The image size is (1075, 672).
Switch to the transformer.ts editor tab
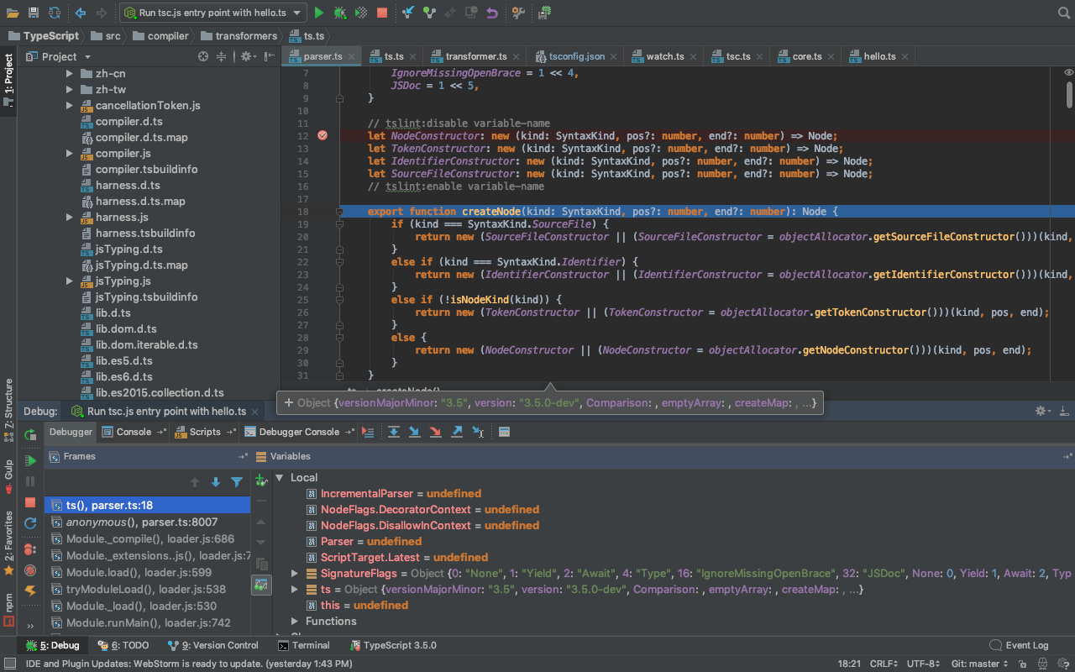pos(475,56)
